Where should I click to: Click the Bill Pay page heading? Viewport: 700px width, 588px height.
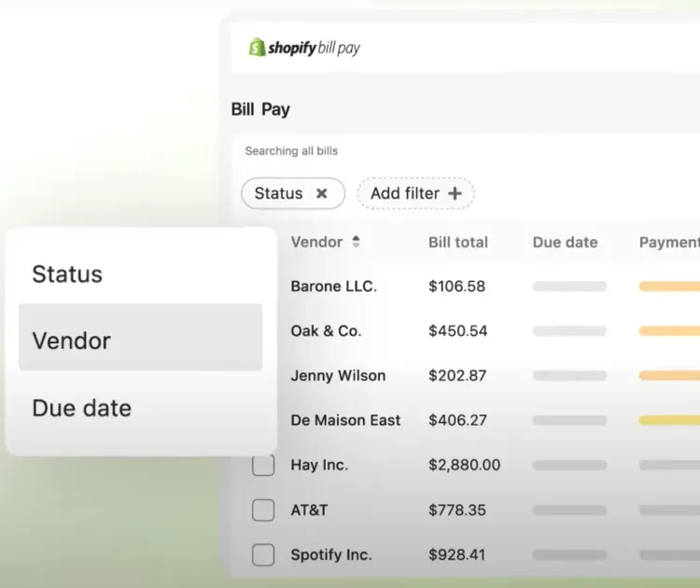point(260,109)
